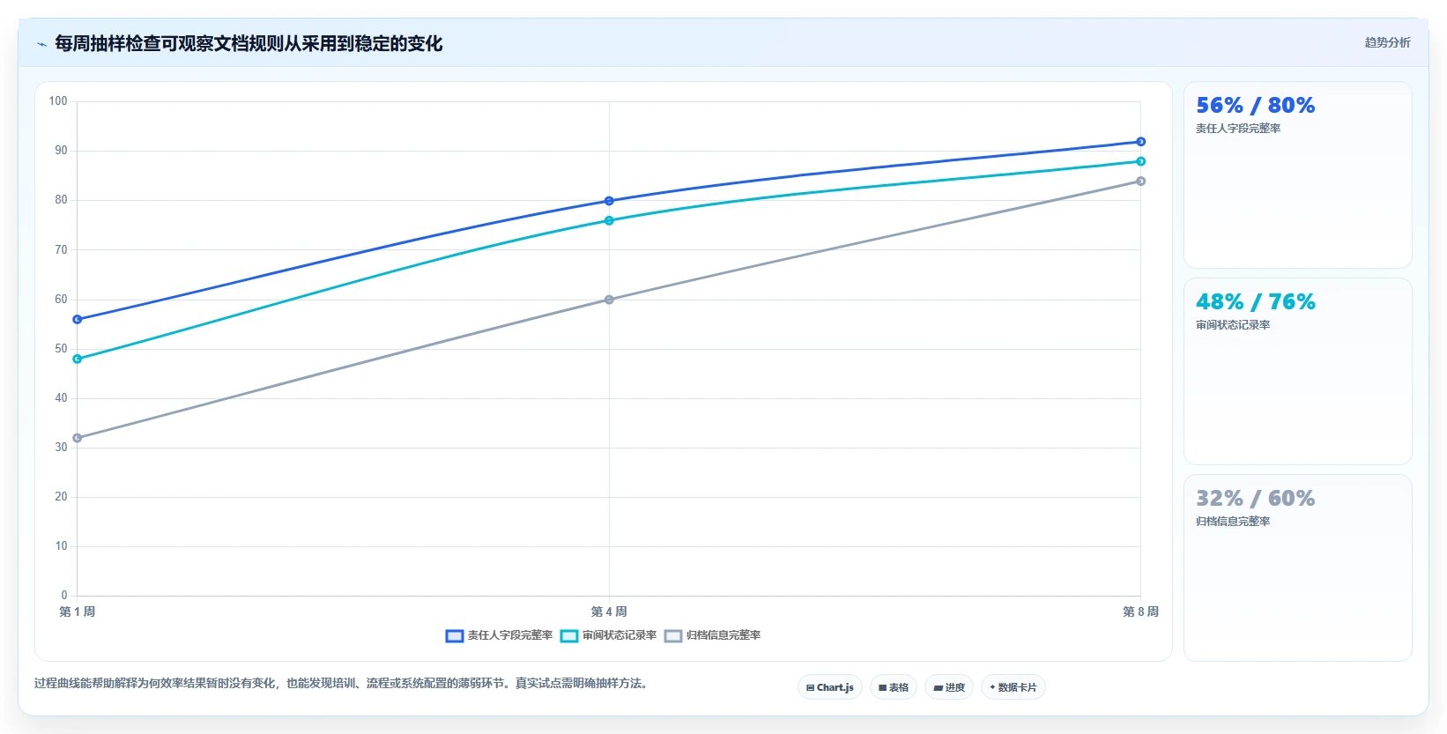The height and width of the screenshot is (734, 1447).
Task: Click the '第 1 周' x-axis label
Action: [x=78, y=612]
